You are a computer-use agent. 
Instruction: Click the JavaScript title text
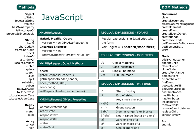(62, 17)
